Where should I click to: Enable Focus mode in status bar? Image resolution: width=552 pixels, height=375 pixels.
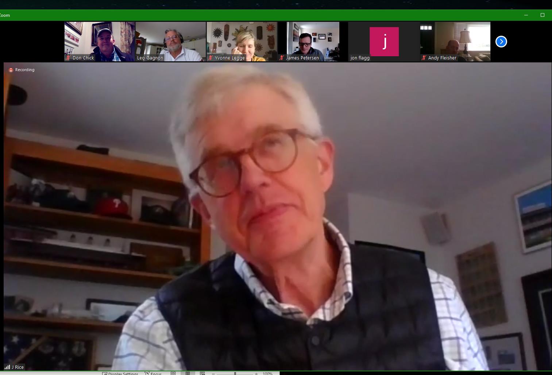153,373
